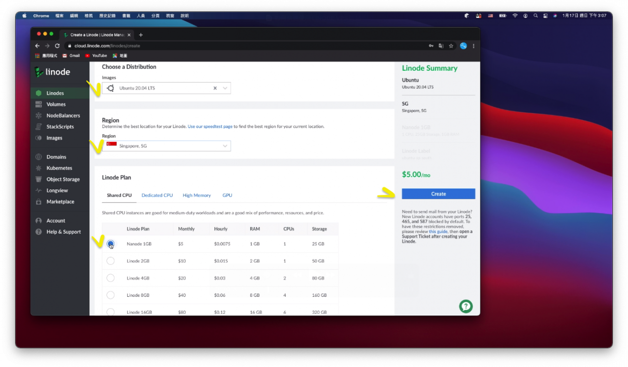Click the Monthly column header

click(186, 229)
